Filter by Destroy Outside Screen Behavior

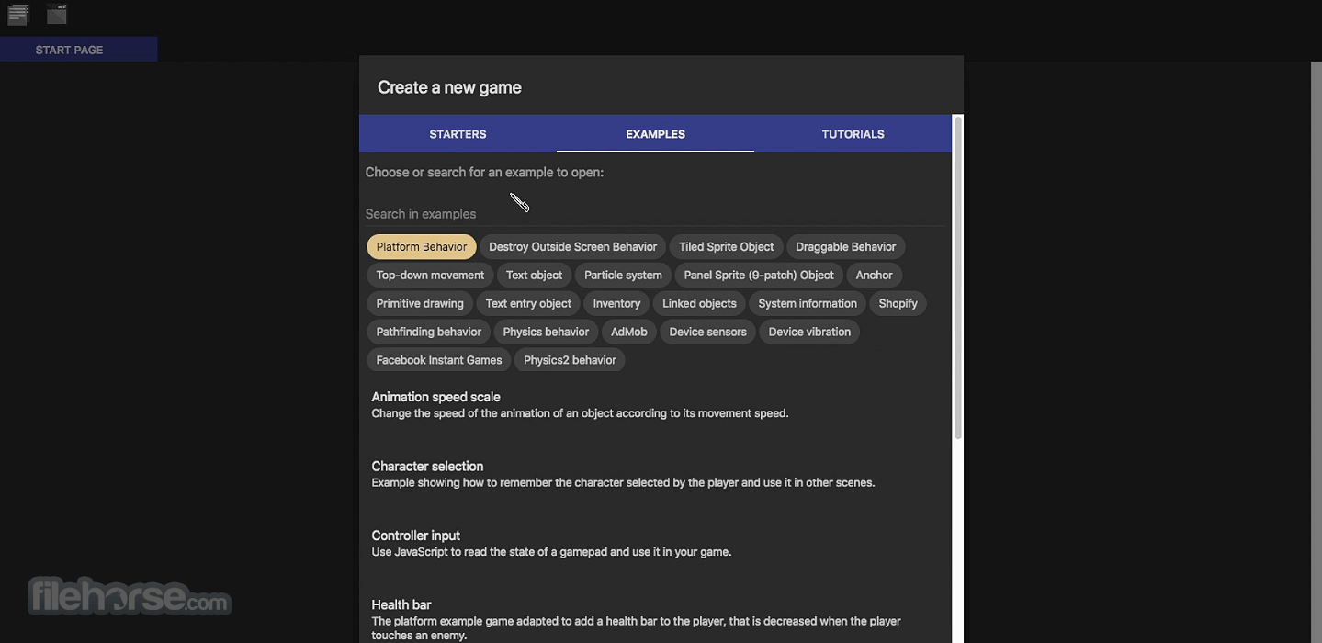[x=572, y=246]
